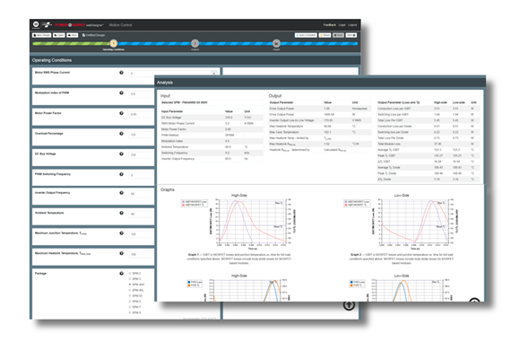Click the scroll-to-top arrow icon
This screenshot has width=511, height=351.
coord(349,305)
